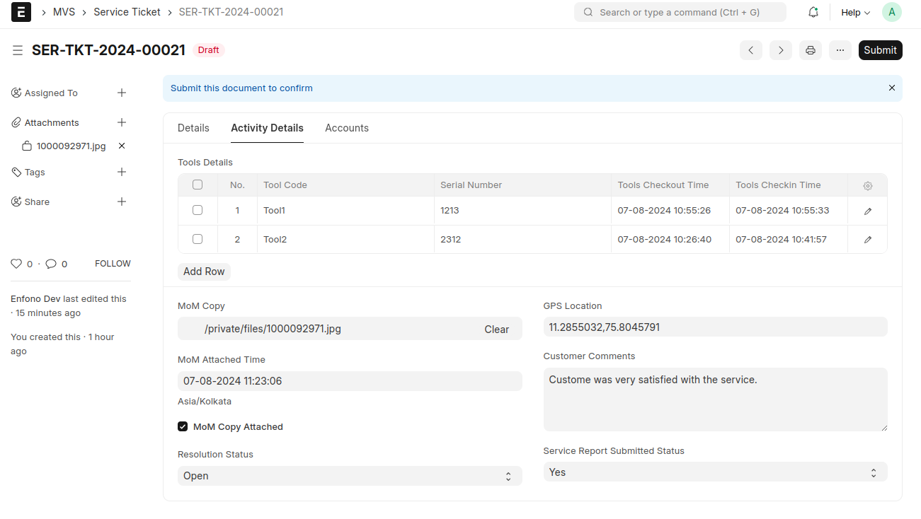Print the service ticket document
921x519 pixels.
(810, 49)
